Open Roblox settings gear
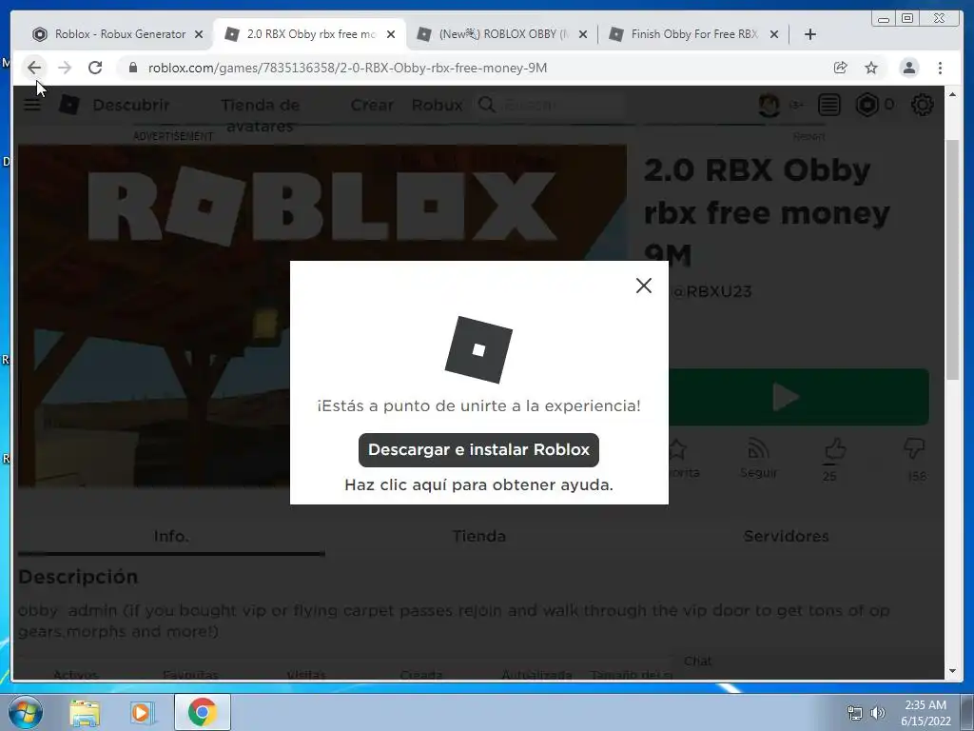 tap(922, 105)
